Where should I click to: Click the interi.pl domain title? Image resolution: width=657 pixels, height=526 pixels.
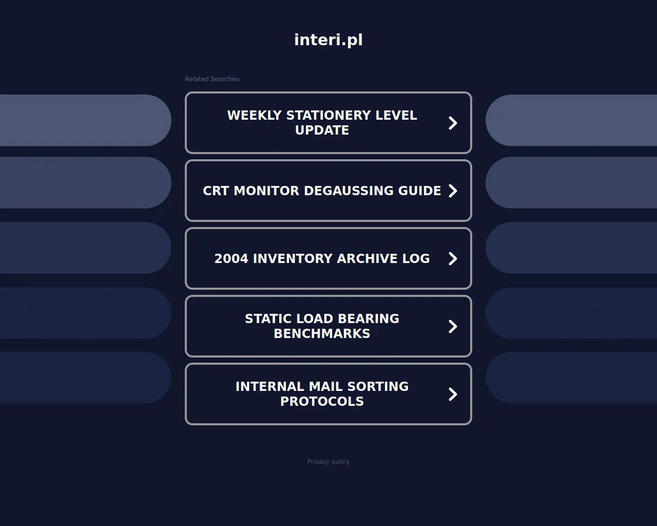coord(328,40)
